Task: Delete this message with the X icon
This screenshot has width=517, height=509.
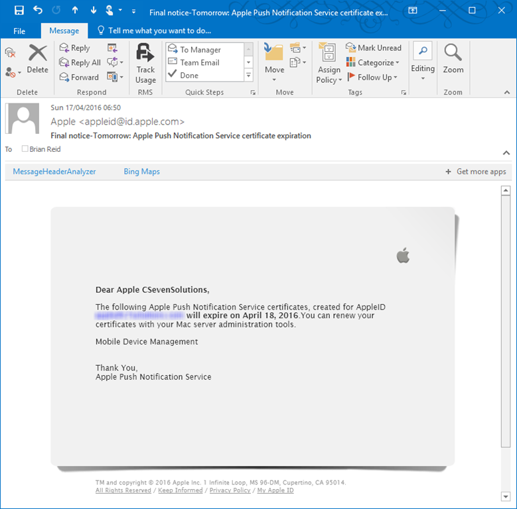Action: click(38, 58)
